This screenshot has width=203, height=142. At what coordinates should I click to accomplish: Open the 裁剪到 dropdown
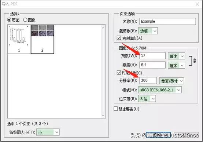click(x=148, y=31)
